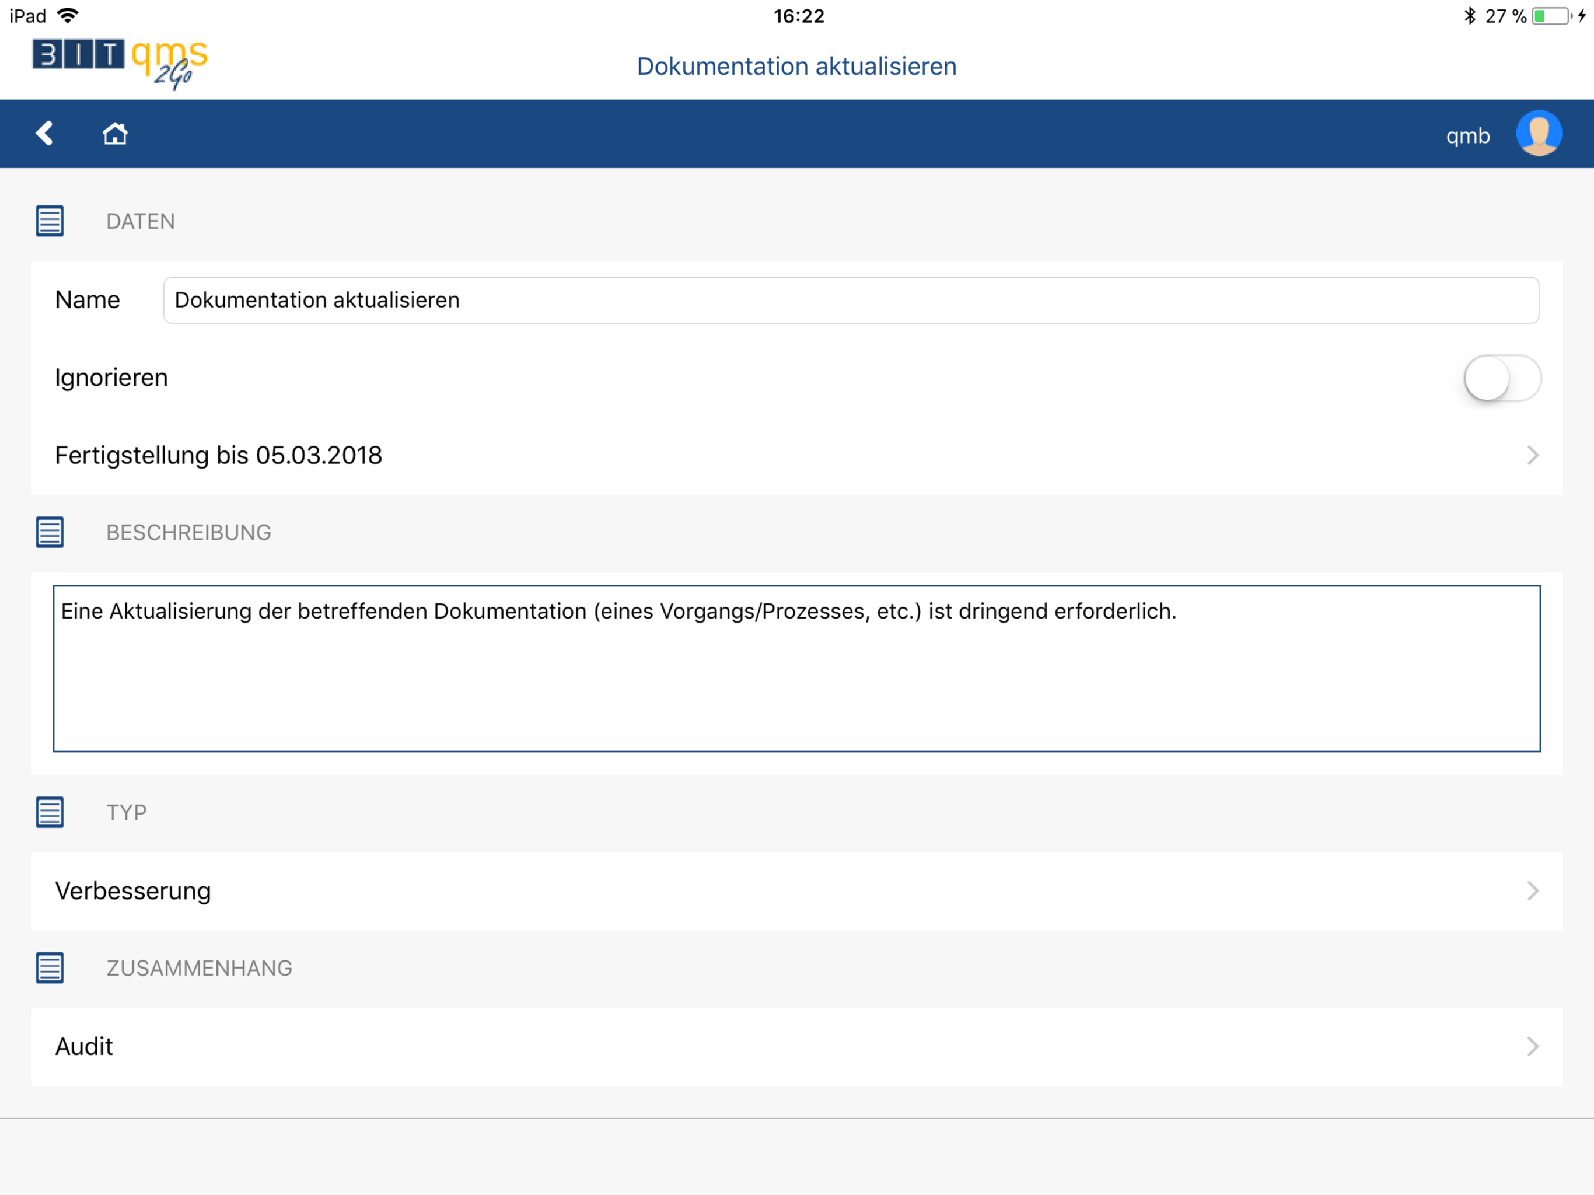Open the qmb user avatar

(1539, 134)
